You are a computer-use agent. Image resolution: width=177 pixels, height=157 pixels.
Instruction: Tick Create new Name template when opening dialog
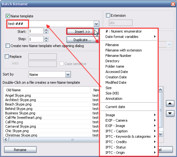tap(8, 46)
